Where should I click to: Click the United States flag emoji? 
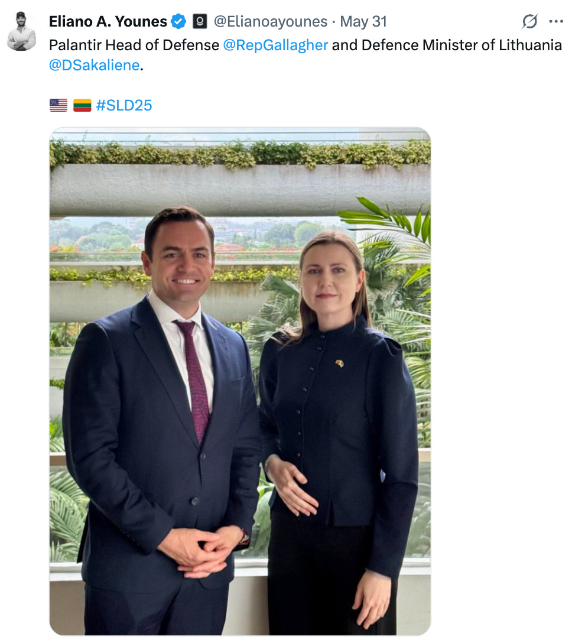tap(58, 105)
